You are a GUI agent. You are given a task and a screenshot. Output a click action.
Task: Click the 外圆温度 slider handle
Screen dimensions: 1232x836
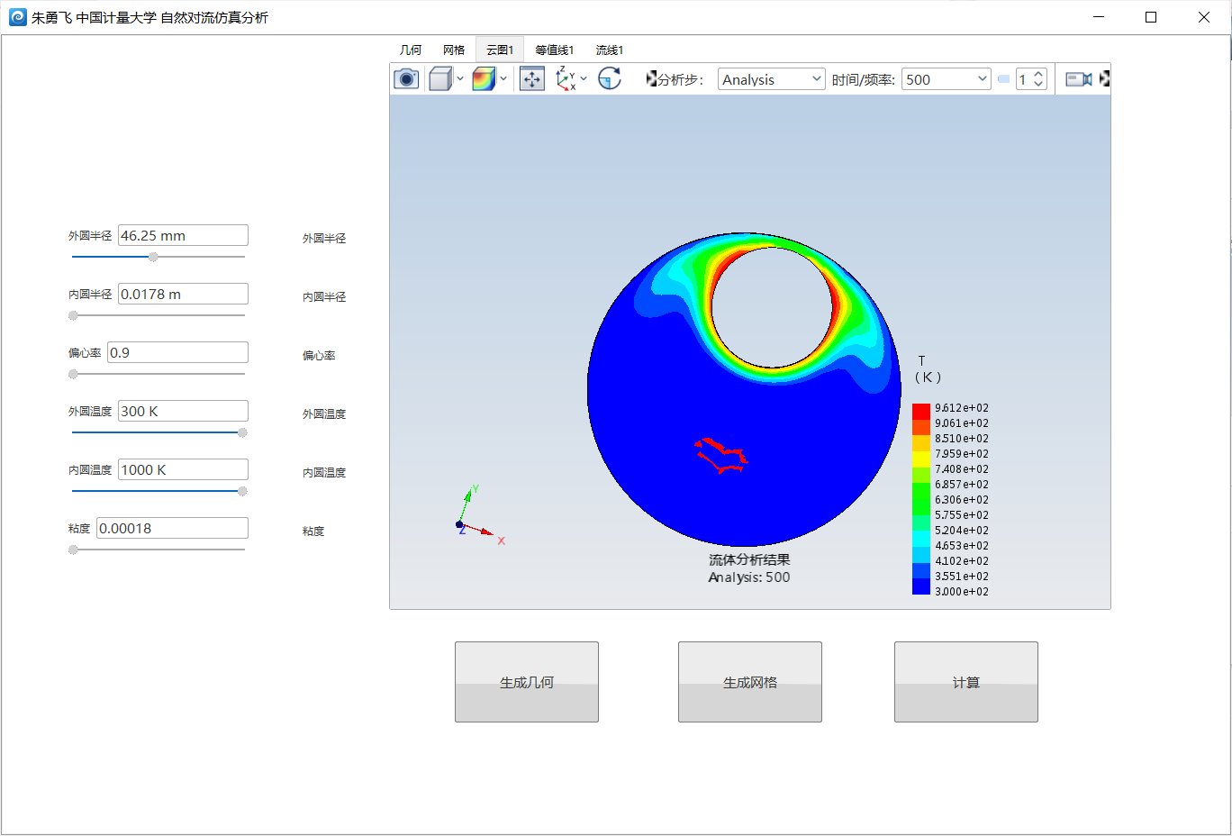click(242, 432)
